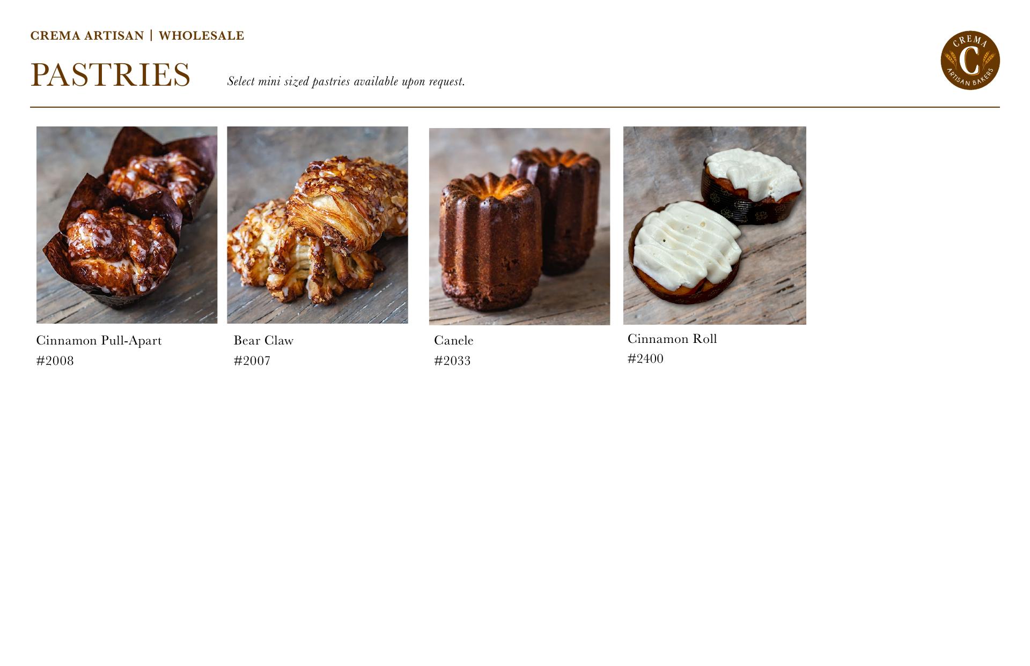This screenshot has width=1030, height=666.
Task: Click the WHOLESALE header text
Action: coord(201,36)
